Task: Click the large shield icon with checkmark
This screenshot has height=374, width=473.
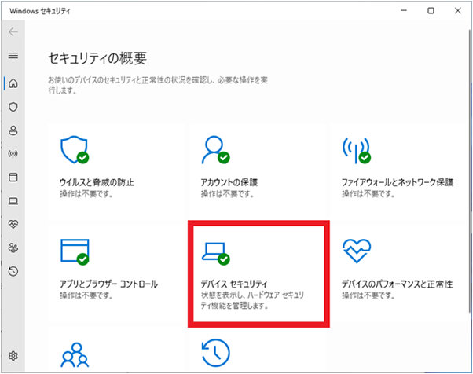Action: tap(75, 150)
